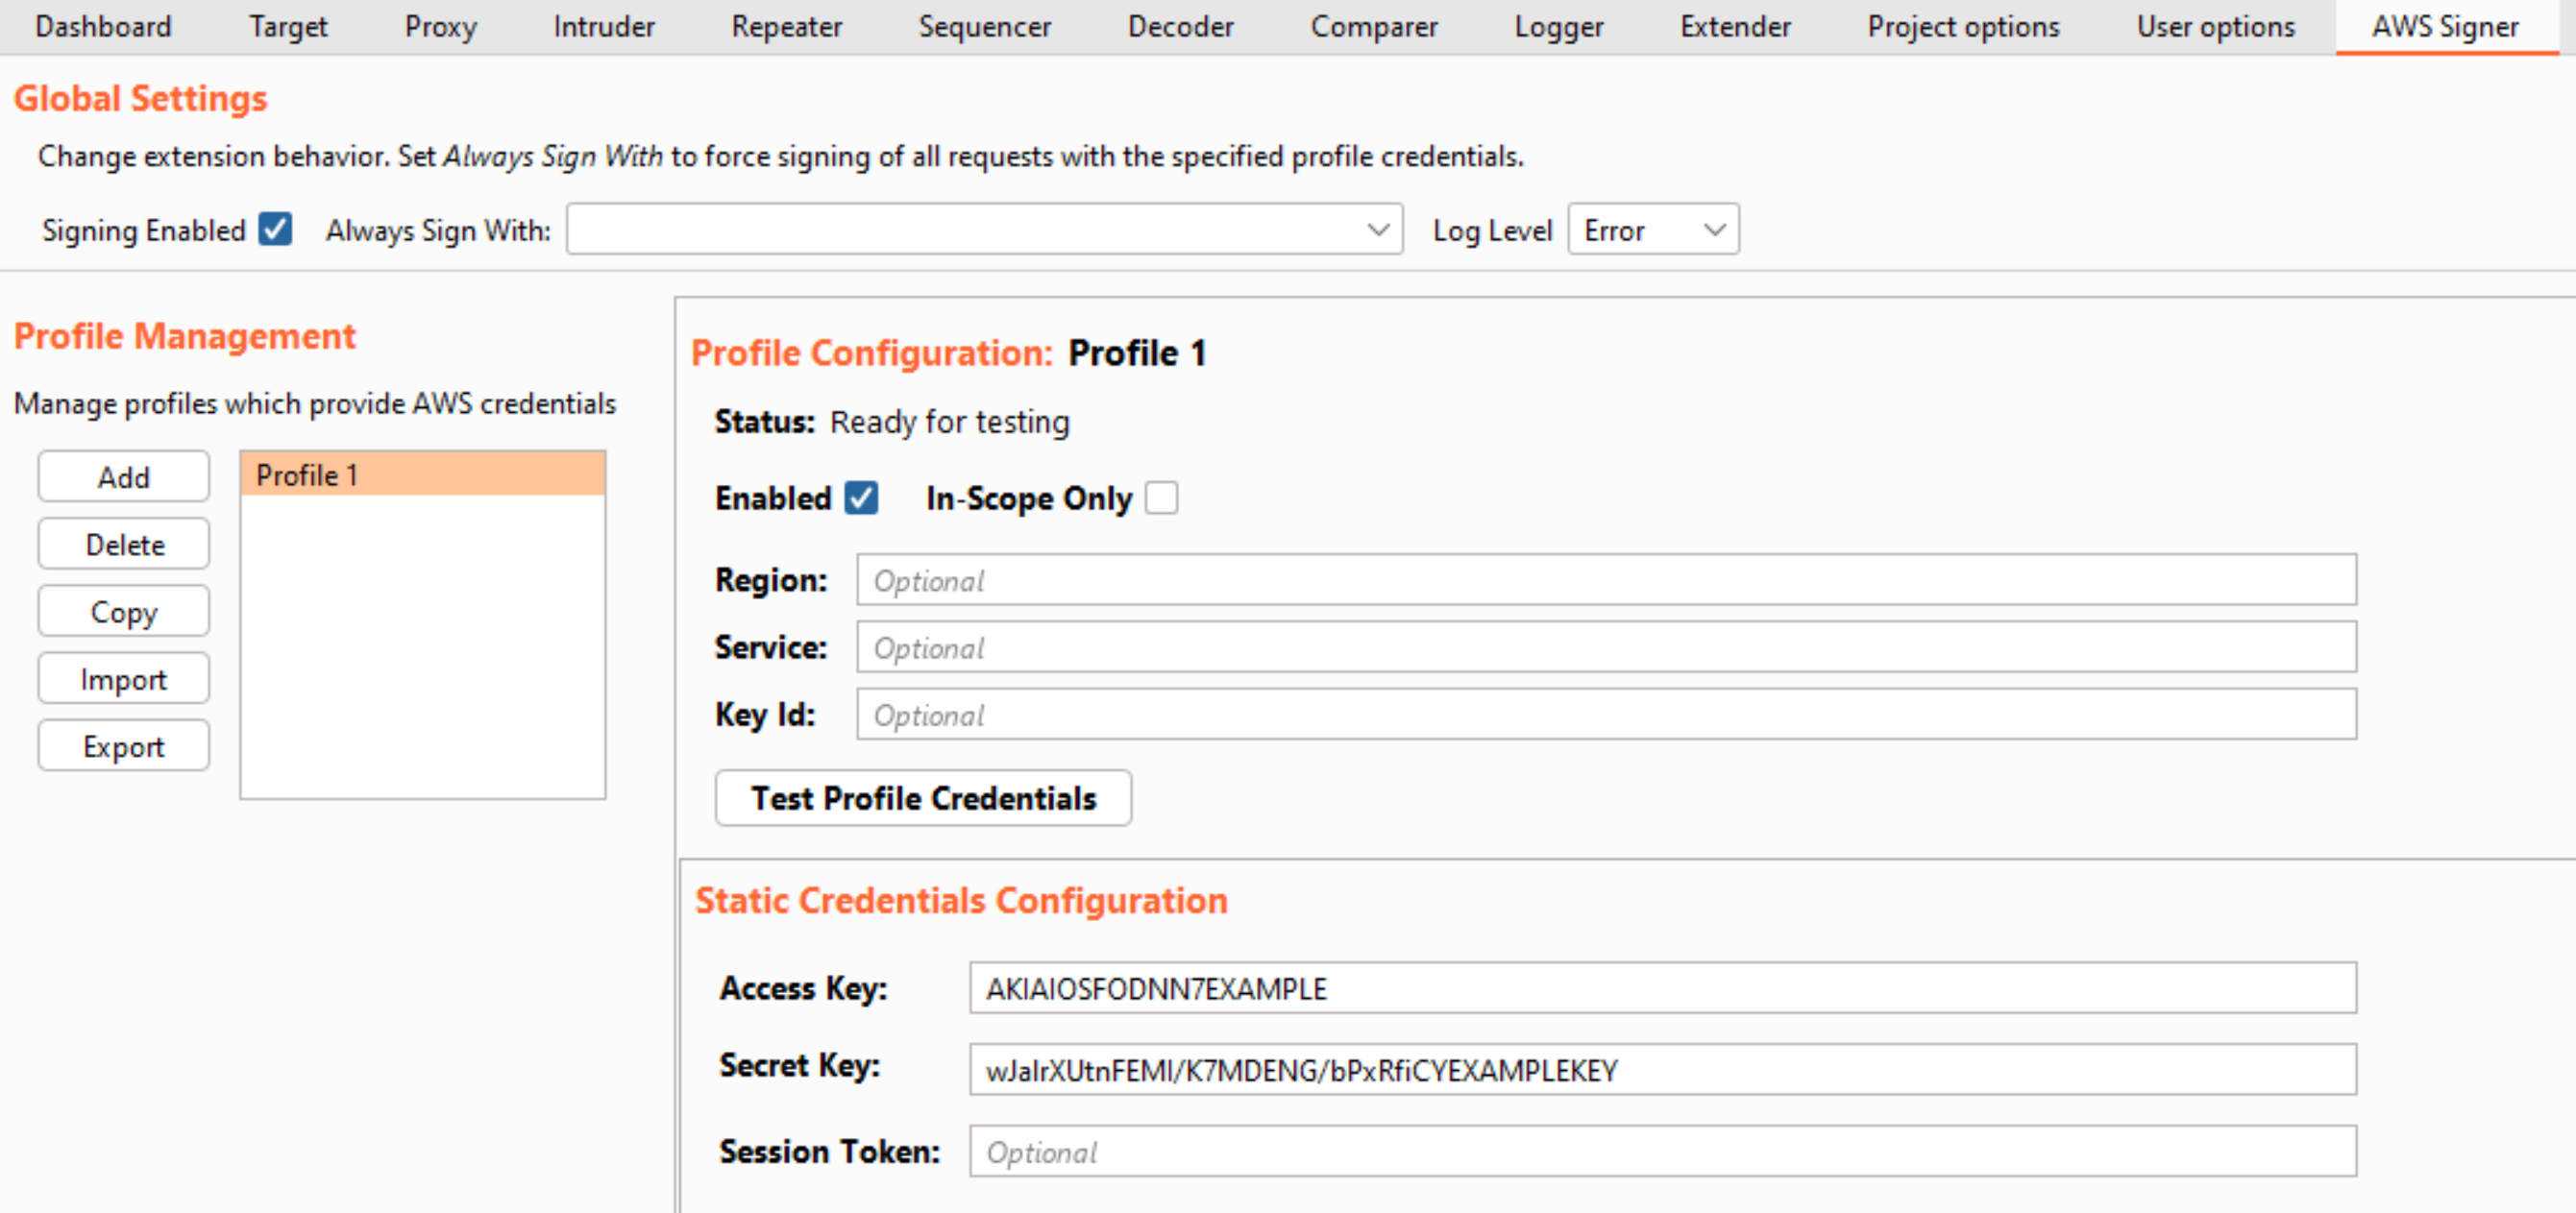Image resolution: width=2576 pixels, height=1213 pixels.
Task: Show the Logger tab
Action: pyautogui.click(x=1558, y=26)
